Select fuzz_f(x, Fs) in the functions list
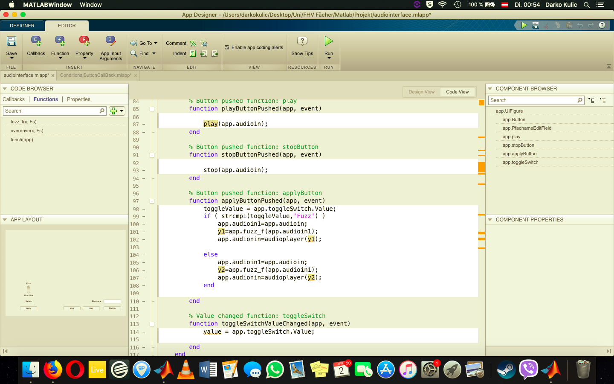 coord(23,122)
